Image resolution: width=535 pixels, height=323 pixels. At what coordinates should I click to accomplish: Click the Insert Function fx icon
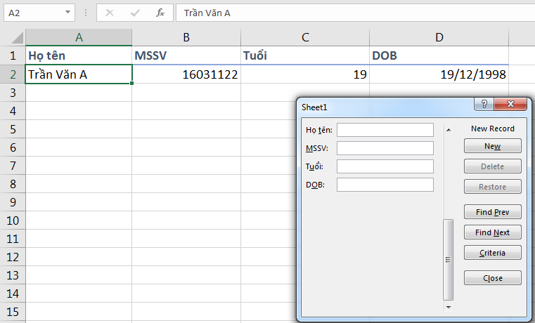click(160, 13)
